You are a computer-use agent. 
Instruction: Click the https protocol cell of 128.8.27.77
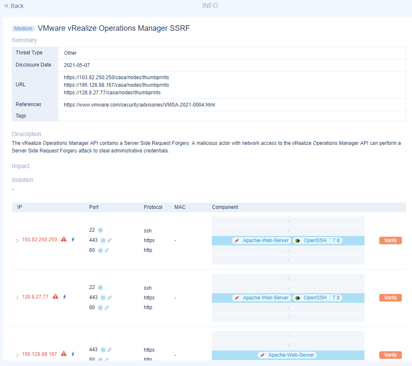[149, 298]
